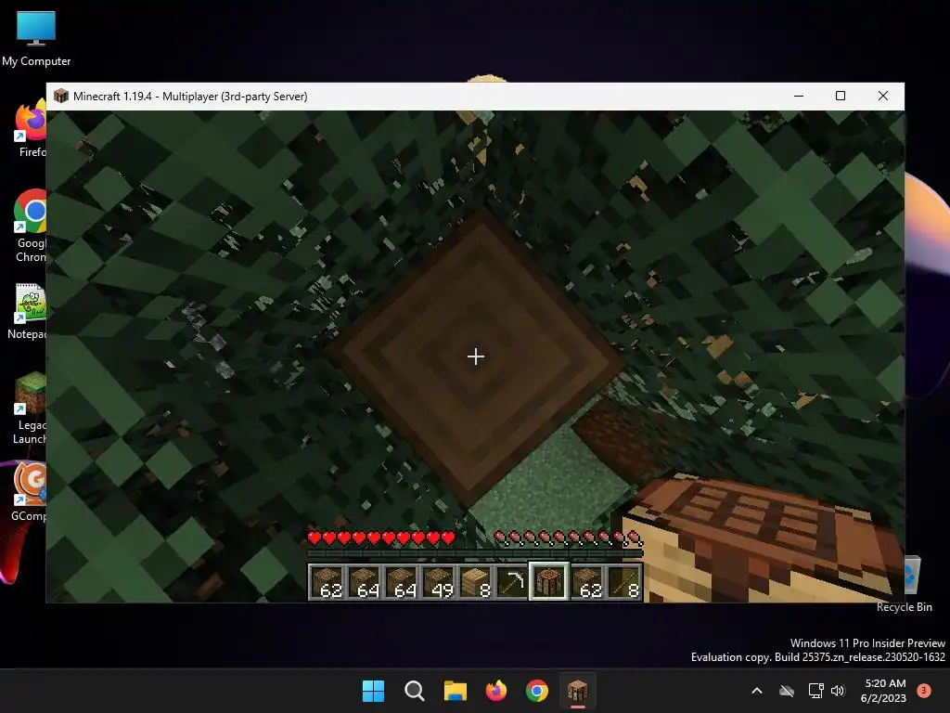950x713 pixels.
Task: Open notifications badge showing 3
Action: point(924,691)
